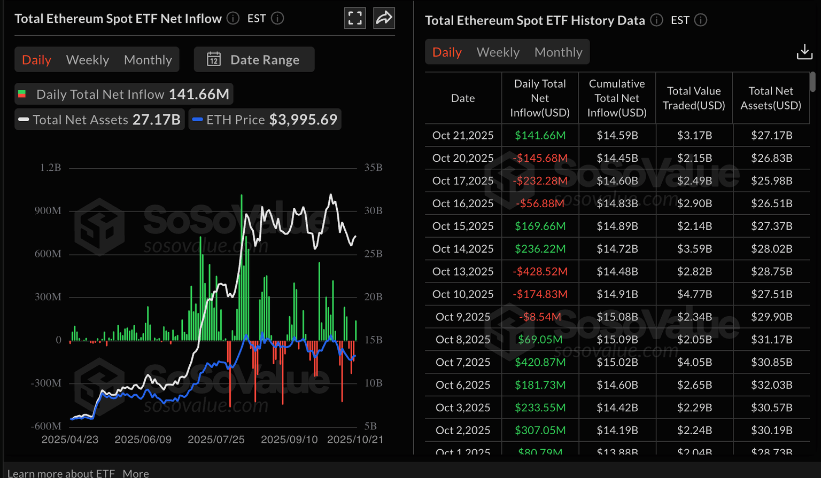Click the calendar icon in Date Range
Screen dimensions: 821x478
214,59
